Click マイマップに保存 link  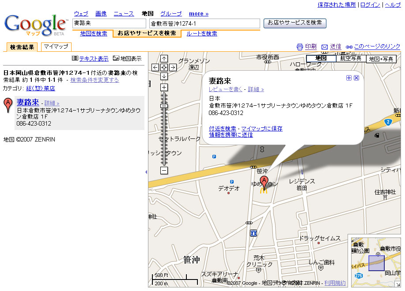pyautogui.click(x=262, y=129)
